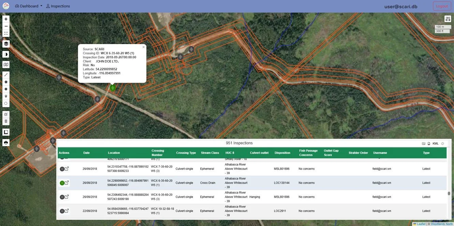This screenshot has width=454, height=226.
Task: Sort table by Location column
Action: pos(114,153)
